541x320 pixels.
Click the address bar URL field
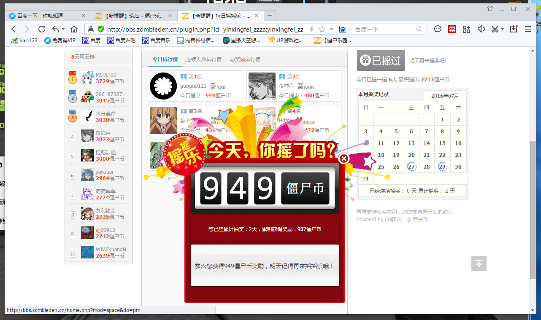pos(205,29)
